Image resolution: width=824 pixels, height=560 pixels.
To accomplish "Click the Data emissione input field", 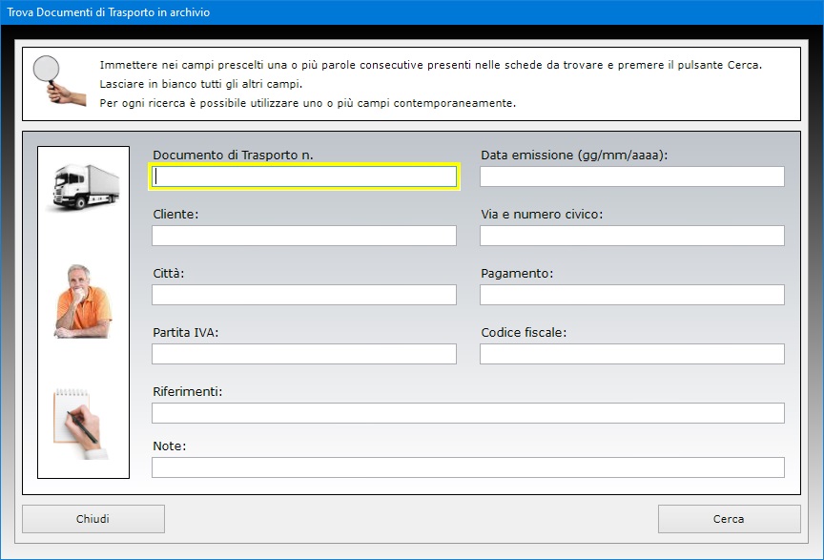I will 632,176.
